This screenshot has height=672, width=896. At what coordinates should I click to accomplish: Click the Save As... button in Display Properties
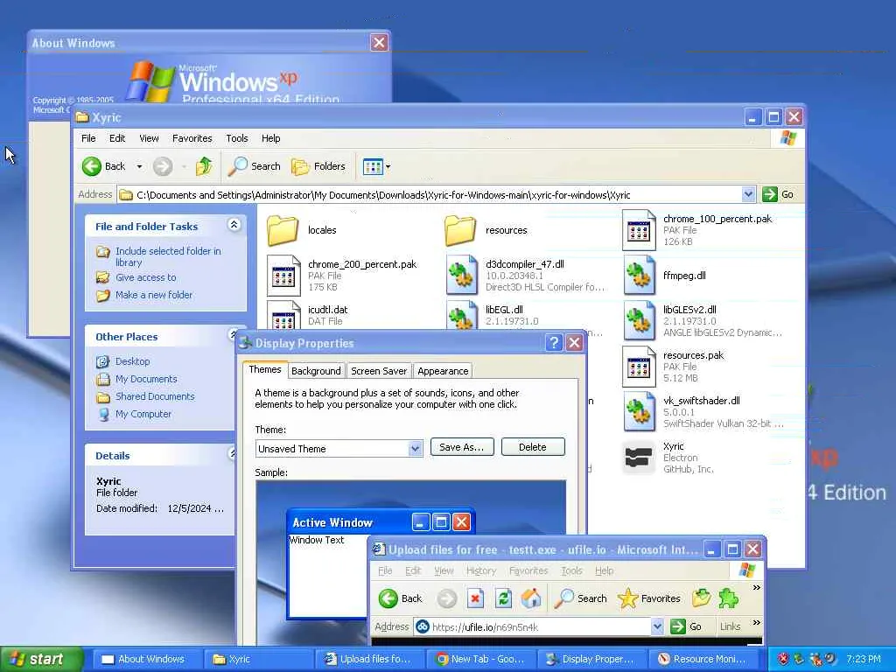pyautogui.click(x=462, y=447)
